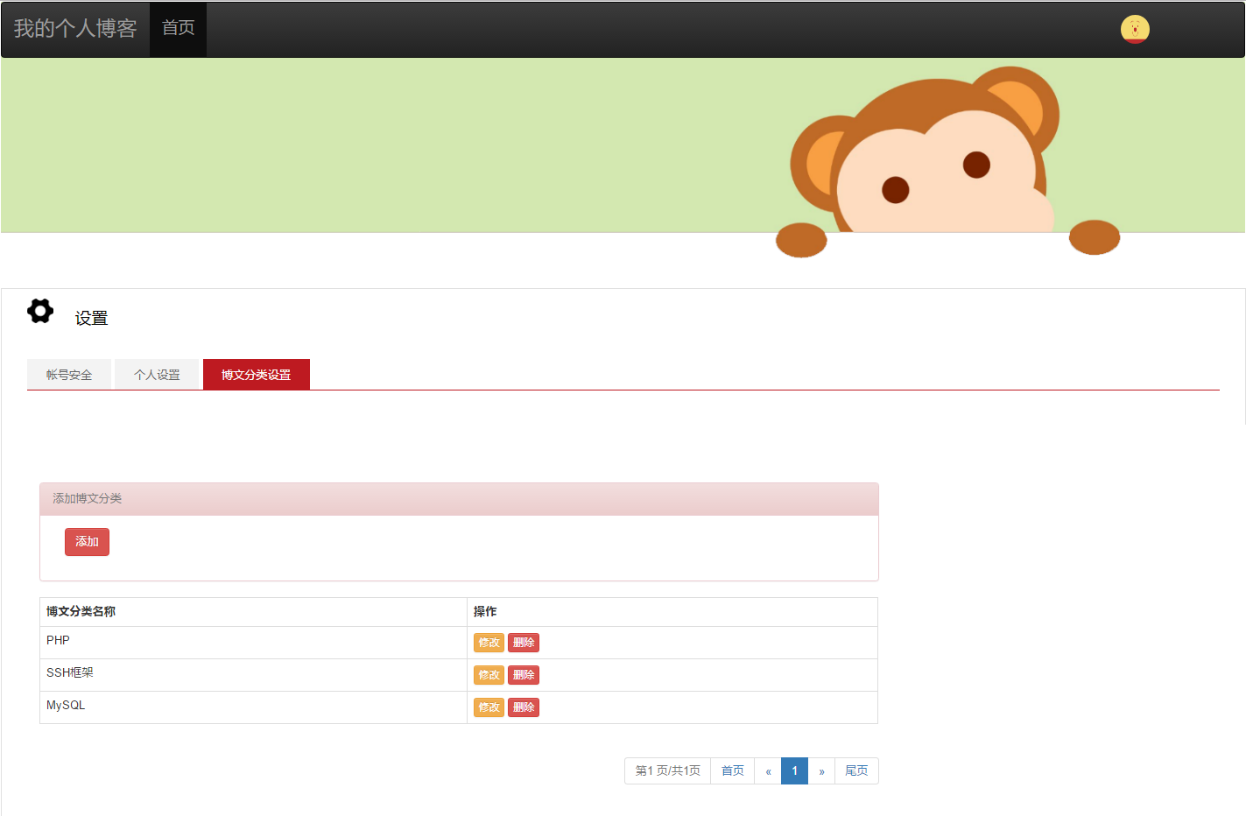Click 删除 for the SSH框架 category
Viewport: 1246px width, 816px height.
[524, 675]
